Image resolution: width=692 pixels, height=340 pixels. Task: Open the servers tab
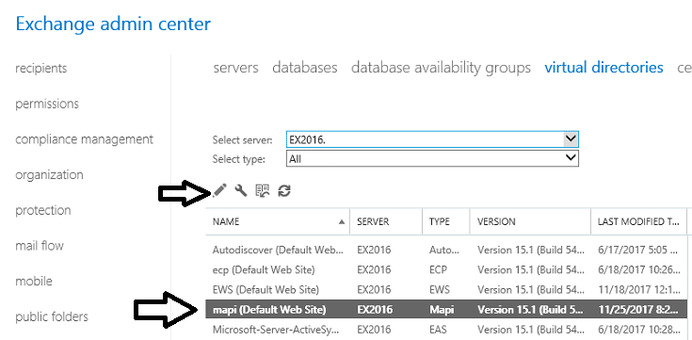click(x=236, y=68)
